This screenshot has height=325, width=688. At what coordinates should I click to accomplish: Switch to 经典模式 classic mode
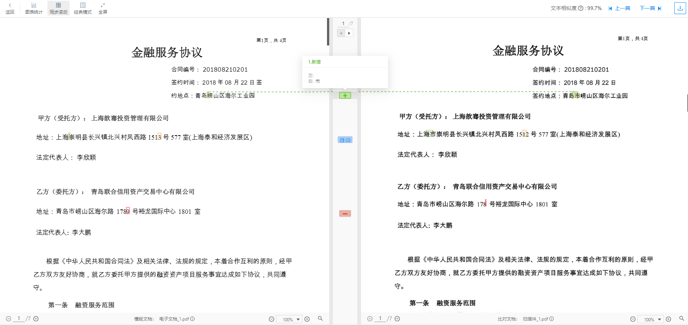82,8
